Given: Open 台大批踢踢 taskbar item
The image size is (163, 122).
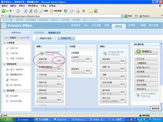Looking at the screenshot, I should (x=43, y=120).
